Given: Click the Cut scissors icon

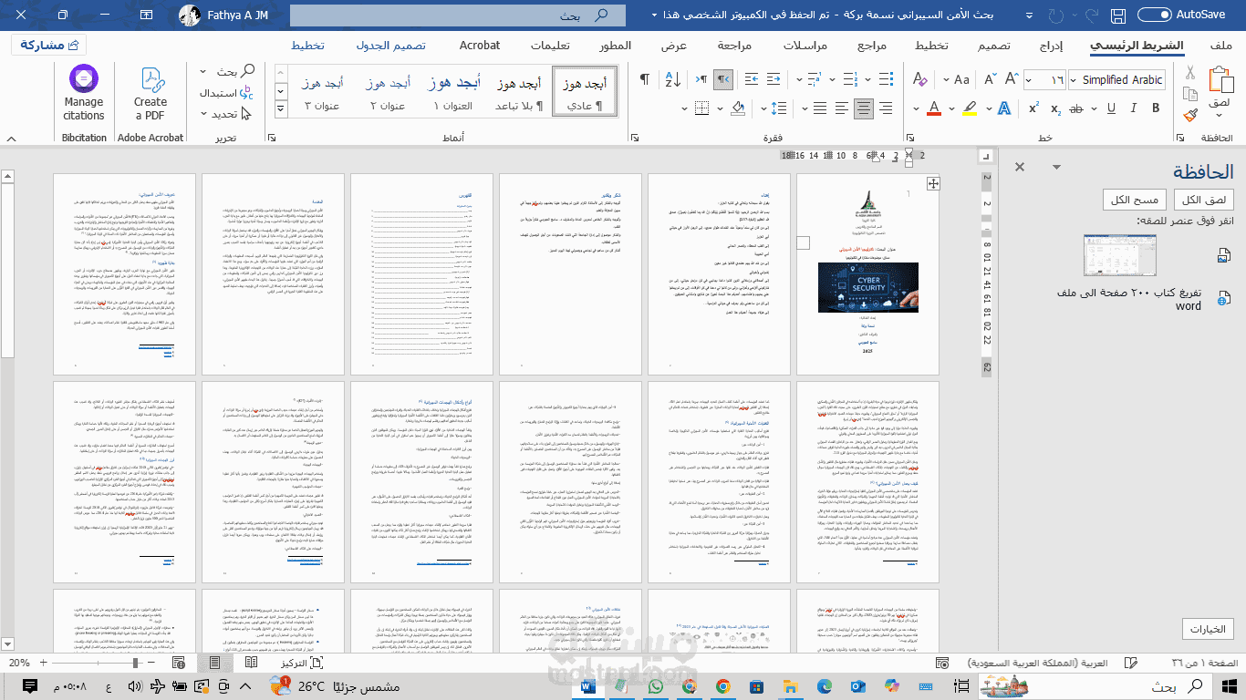Looking at the screenshot, I should coord(1189,72).
